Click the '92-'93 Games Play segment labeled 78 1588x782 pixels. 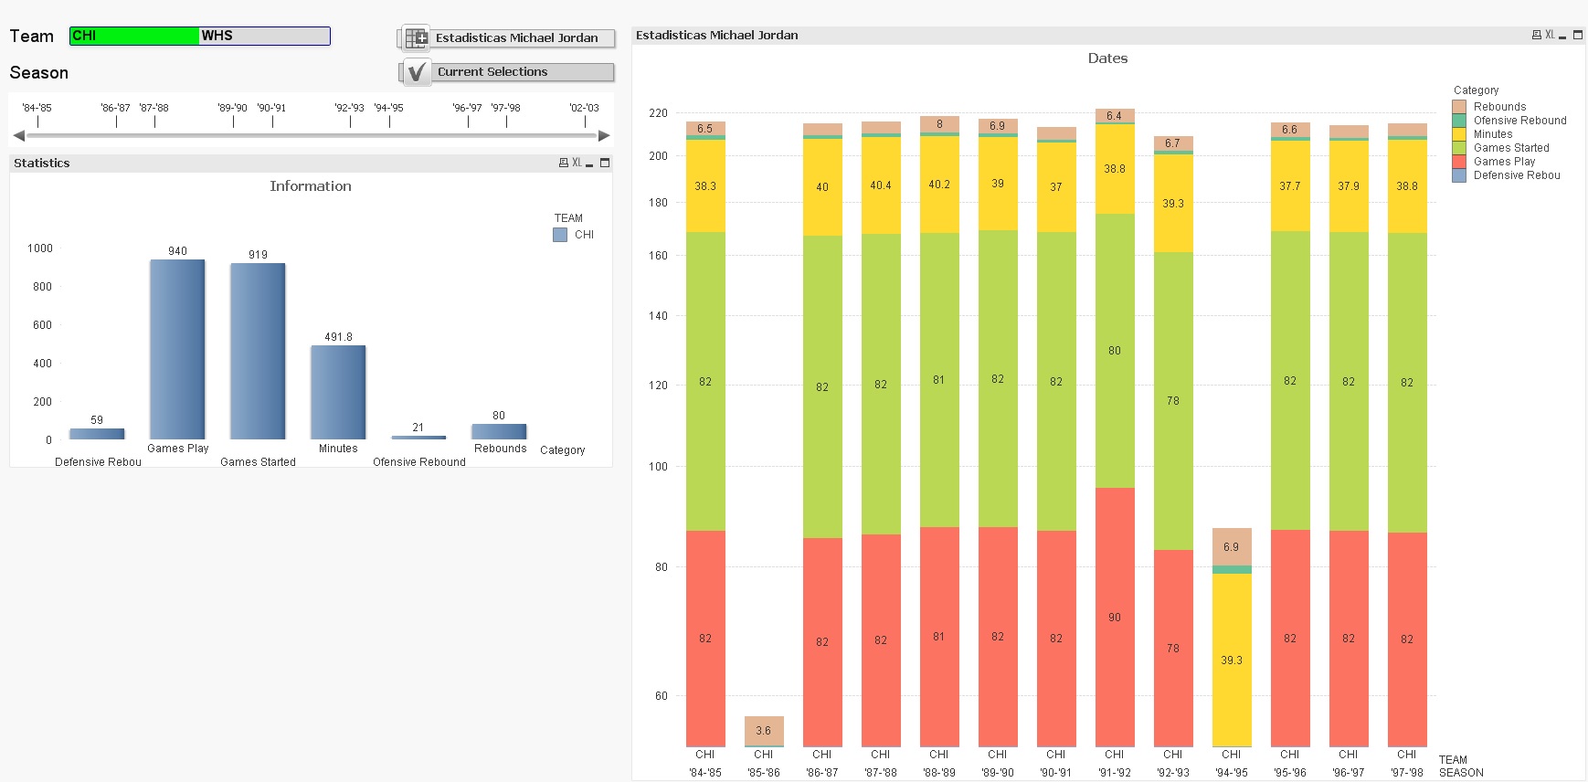[1173, 648]
